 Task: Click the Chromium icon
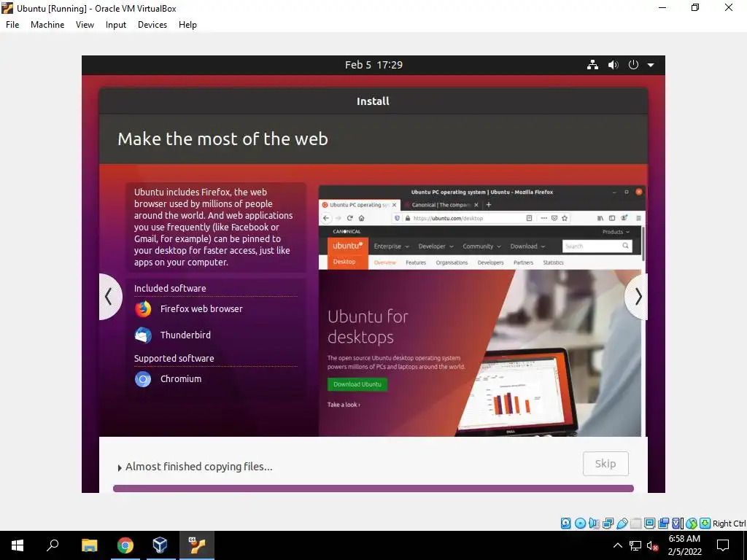[143, 379]
